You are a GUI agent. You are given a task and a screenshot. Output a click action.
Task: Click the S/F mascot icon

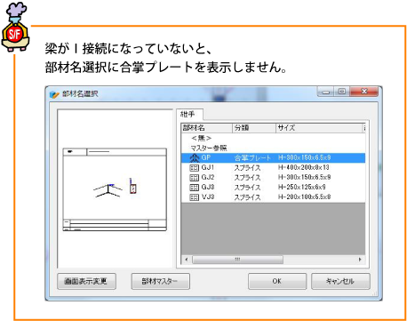click(15, 28)
